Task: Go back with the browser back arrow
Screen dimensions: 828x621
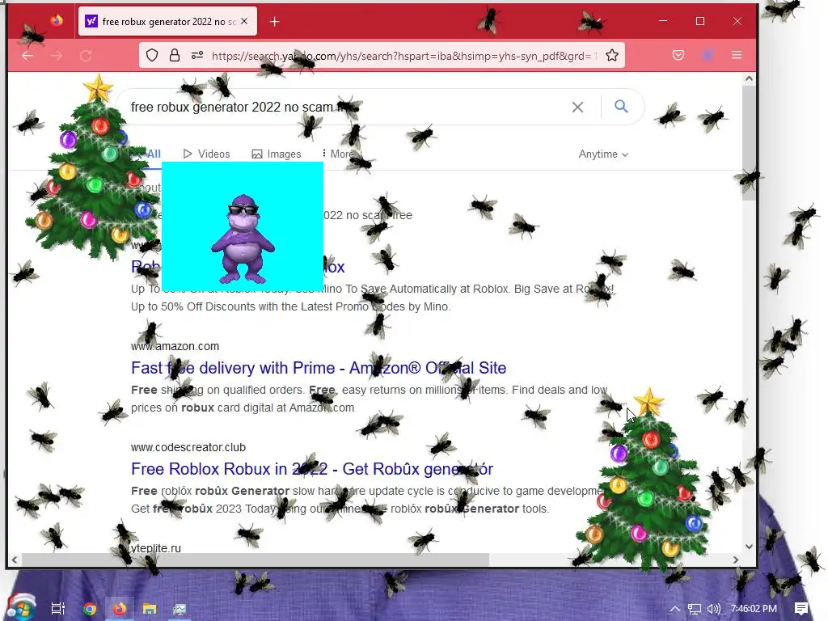Action: [x=27, y=56]
